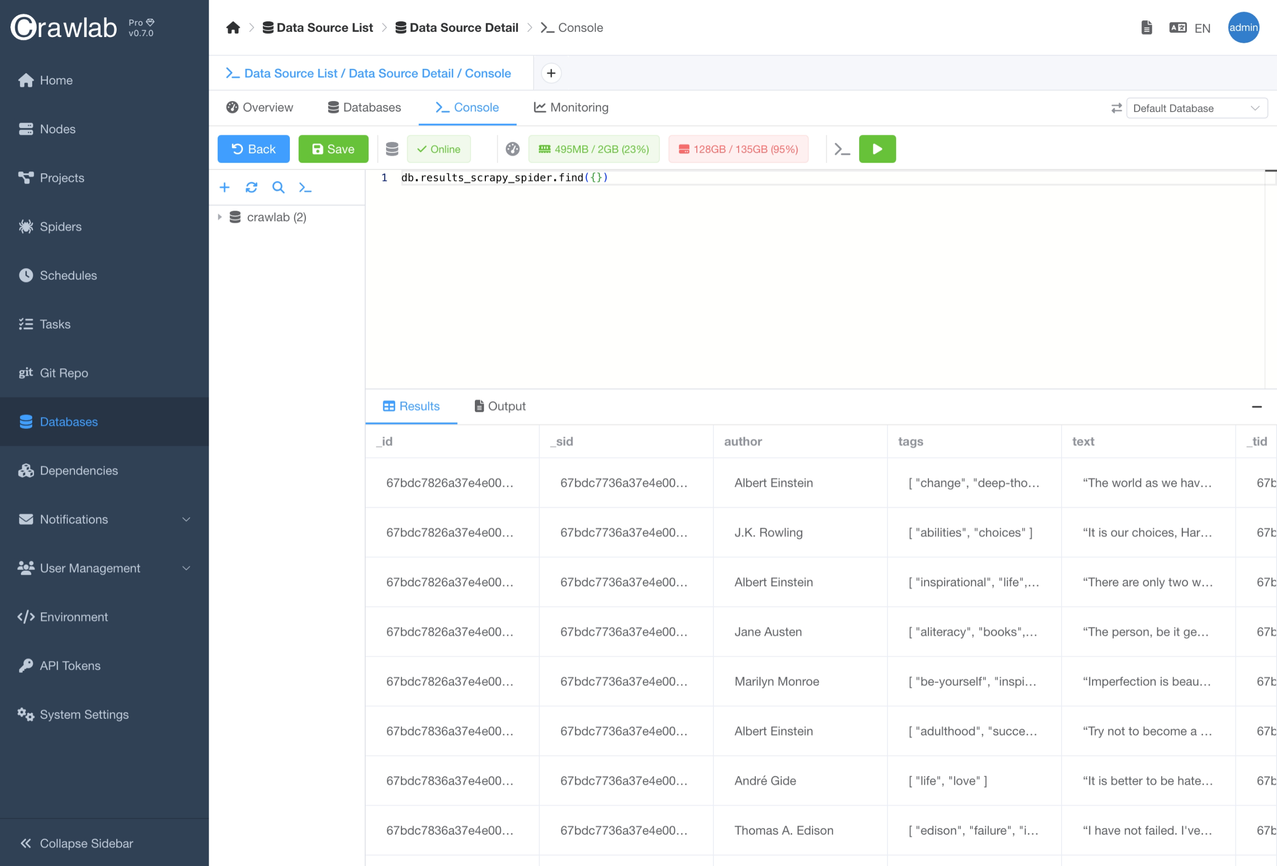Click the admin user avatar

(1243, 28)
